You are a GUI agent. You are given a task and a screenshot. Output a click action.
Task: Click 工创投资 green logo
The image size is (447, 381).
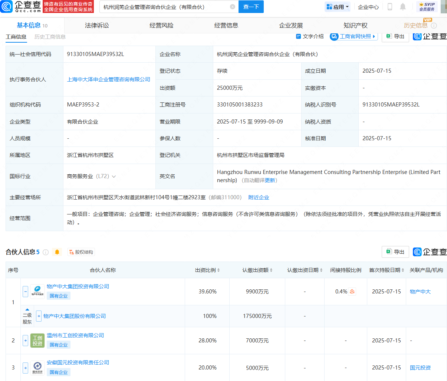[37, 340]
